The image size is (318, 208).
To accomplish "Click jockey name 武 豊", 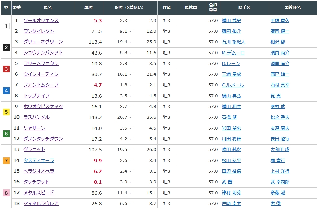I will click(227, 182).
